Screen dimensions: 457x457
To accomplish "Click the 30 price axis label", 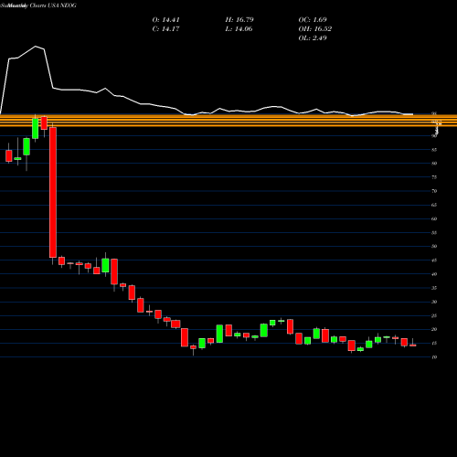I will pos(434,302).
